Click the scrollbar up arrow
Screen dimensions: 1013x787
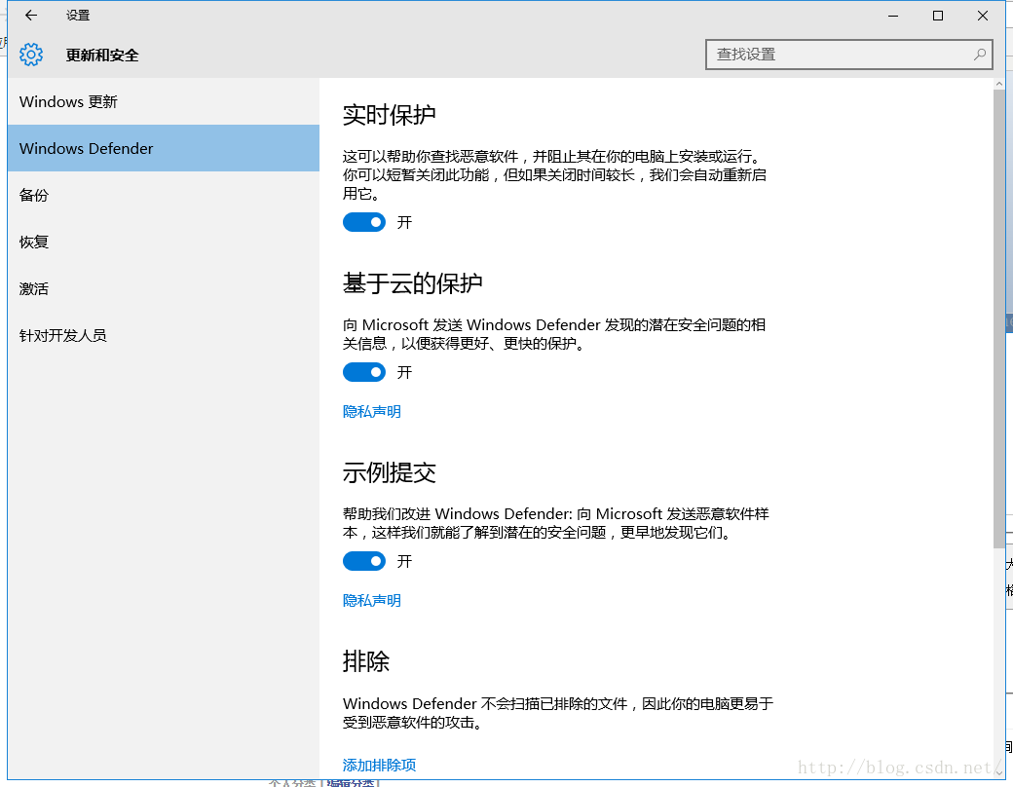[999, 84]
